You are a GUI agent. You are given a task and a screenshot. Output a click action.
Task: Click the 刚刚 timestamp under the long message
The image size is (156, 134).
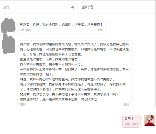[x=23, y=104]
